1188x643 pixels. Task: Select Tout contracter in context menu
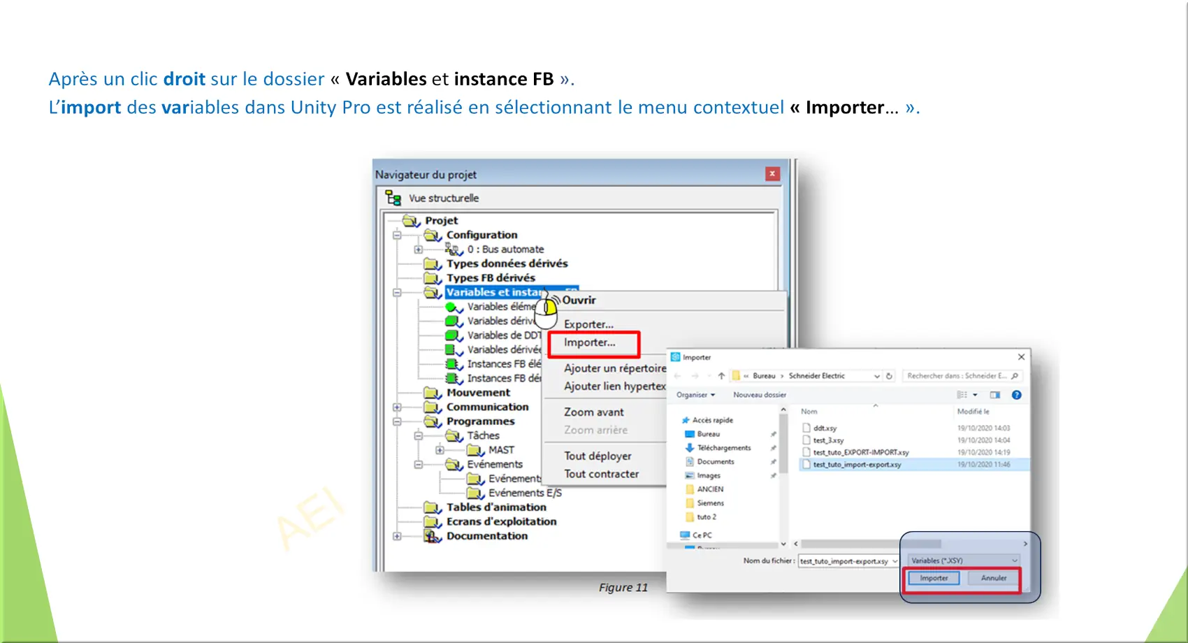click(x=602, y=474)
